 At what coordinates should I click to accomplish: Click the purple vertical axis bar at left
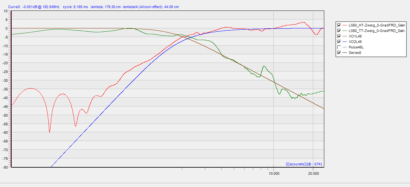click(11, 89)
